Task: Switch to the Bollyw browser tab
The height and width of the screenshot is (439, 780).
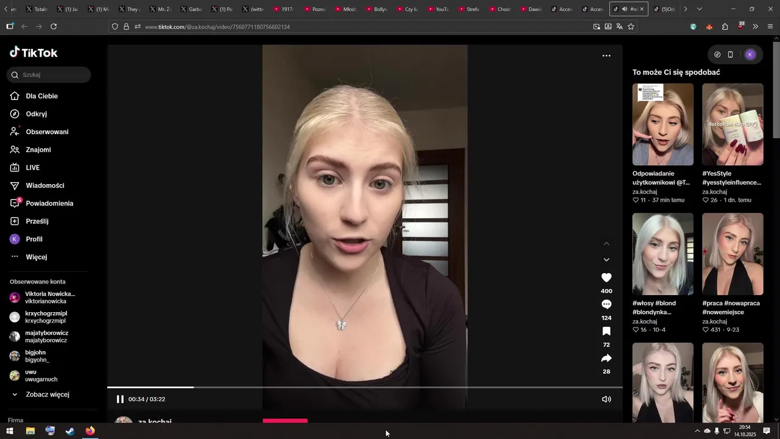Action: pyautogui.click(x=376, y=9)
